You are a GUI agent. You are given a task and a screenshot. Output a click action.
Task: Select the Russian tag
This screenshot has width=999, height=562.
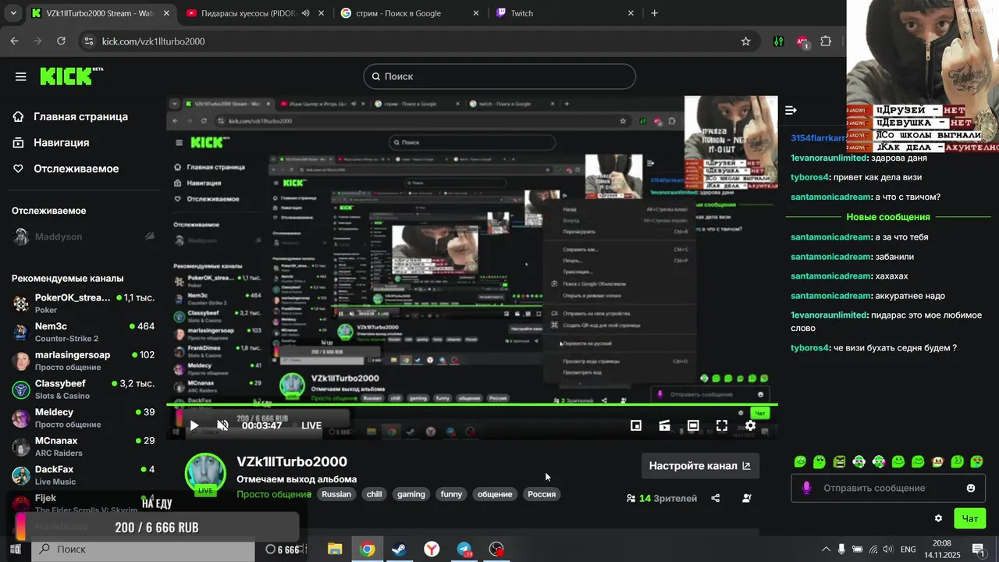336,494
